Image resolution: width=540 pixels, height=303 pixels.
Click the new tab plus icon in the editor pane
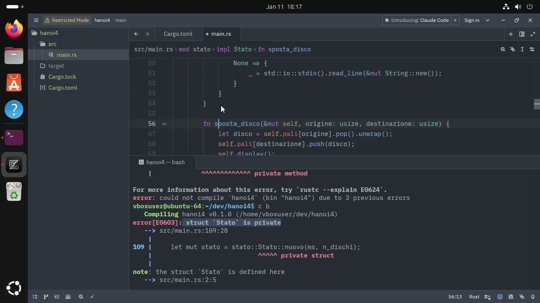510,34
